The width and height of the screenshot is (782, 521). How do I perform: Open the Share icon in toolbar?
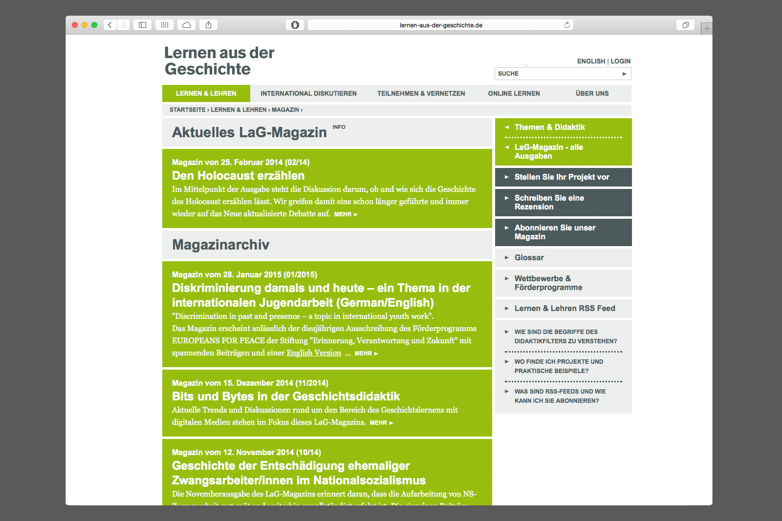point(209,25)
